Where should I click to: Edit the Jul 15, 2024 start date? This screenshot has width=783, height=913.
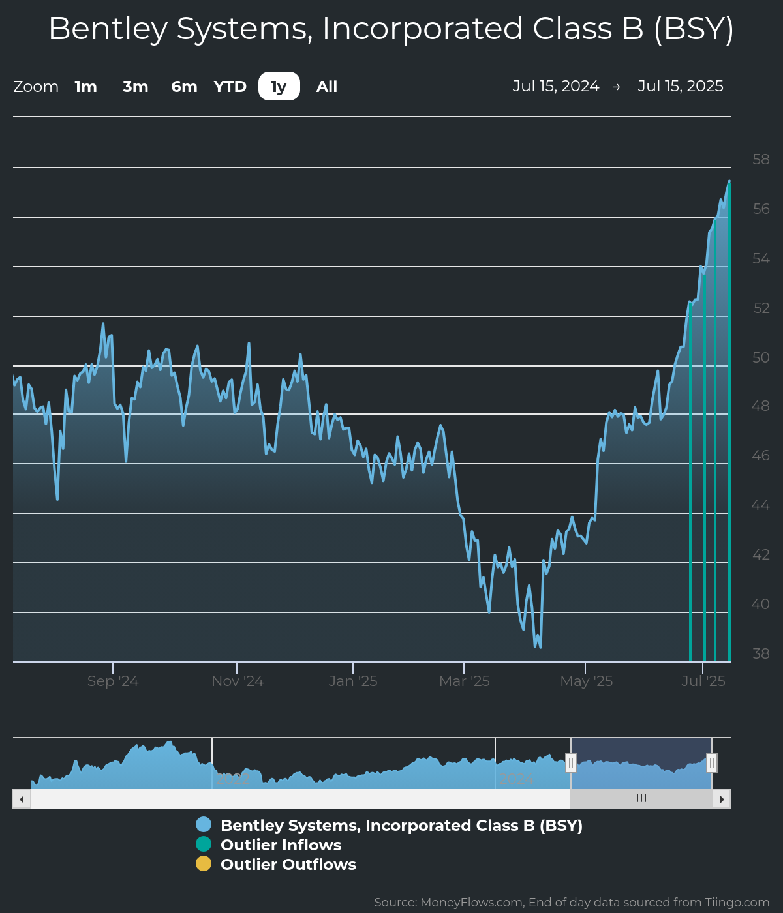click(x=556, y=86)
